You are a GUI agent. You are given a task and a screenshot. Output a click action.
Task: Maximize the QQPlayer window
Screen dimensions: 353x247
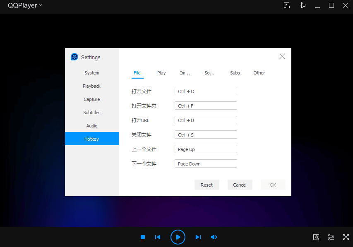[331, 5]
